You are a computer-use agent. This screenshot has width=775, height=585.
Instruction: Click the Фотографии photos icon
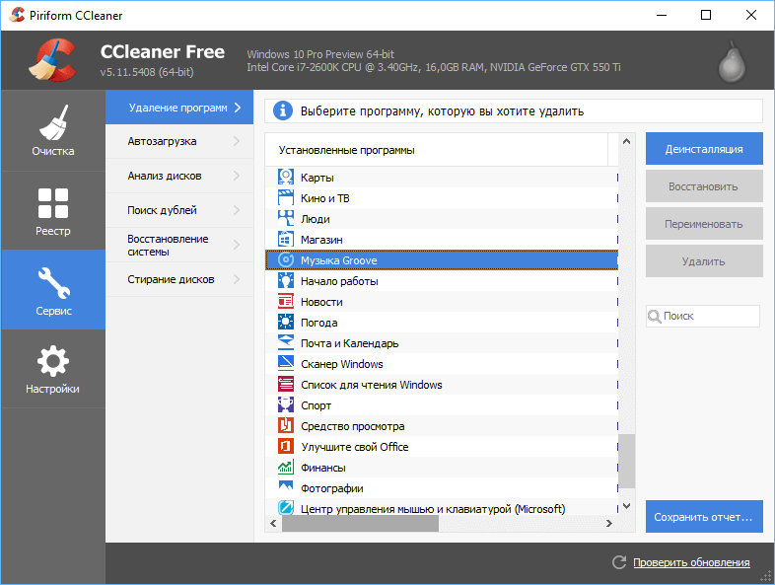[286, 487]
